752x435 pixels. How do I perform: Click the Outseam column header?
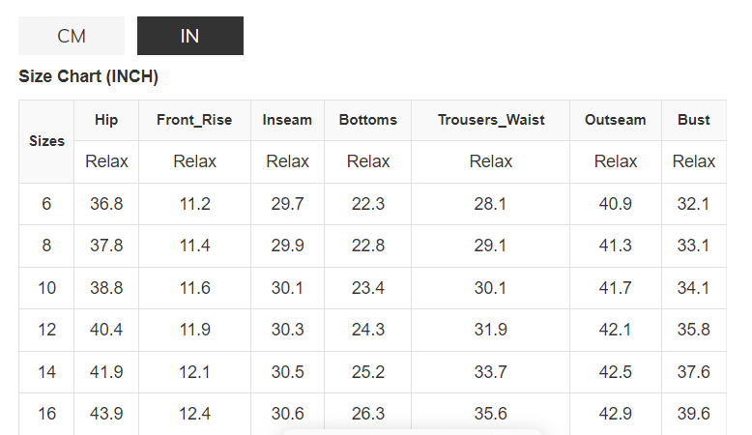615,120
